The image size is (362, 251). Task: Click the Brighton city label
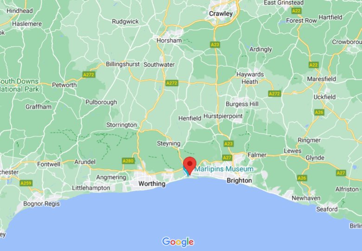(239, 180)
